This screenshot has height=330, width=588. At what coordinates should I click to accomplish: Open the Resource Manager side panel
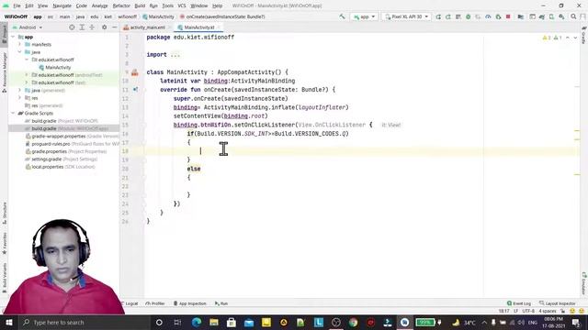pyautogui.click(x=5, y=72)
